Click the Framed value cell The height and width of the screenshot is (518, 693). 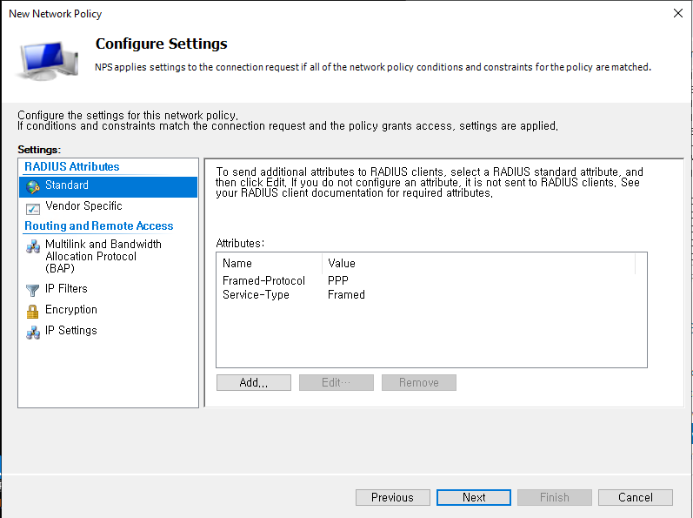(346, 294)
